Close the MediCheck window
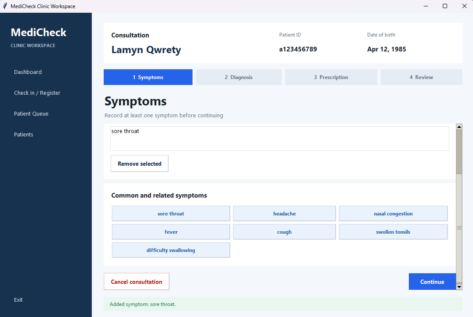The width and height of the screenshot is (473, 317). coord(465,6)
